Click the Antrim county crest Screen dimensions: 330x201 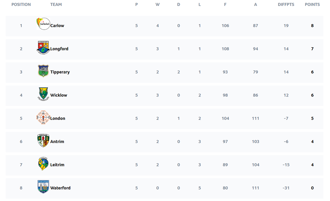[43, 141]
